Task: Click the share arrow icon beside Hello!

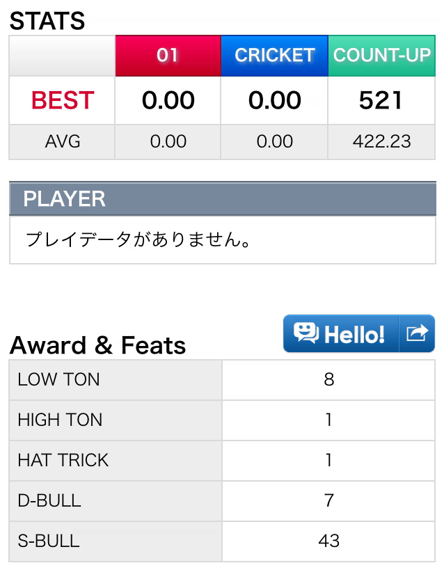Action: (x=417, y=333)
